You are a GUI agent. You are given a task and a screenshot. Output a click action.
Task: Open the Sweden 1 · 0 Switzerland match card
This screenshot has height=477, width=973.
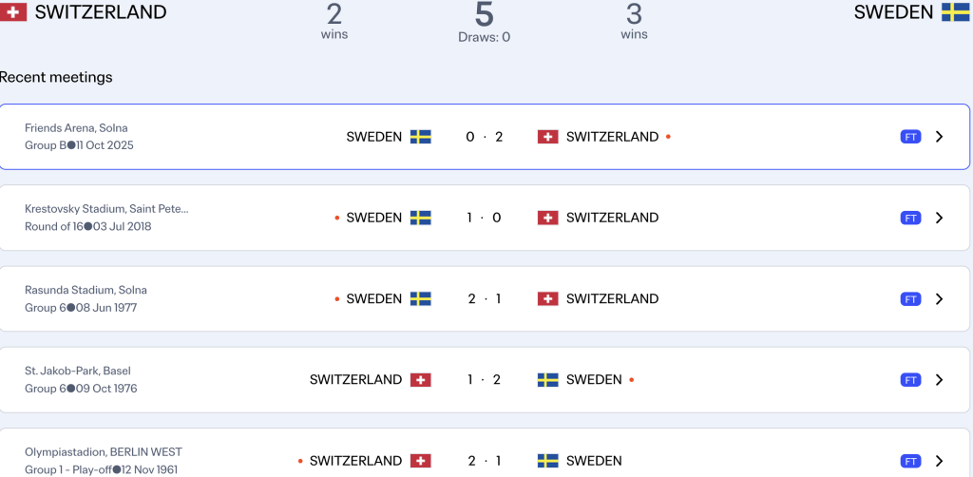pos(484,218)
